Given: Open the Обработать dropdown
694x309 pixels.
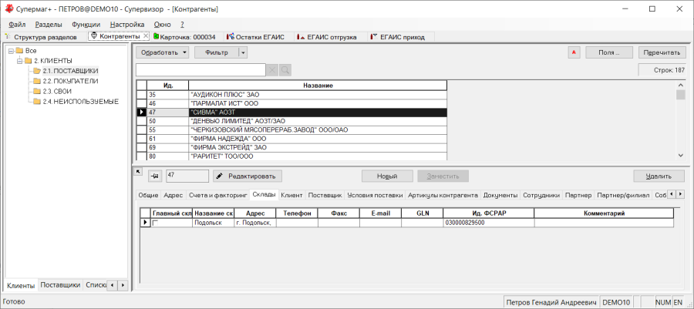Looking at the screenshot, I should coord(163,52).
